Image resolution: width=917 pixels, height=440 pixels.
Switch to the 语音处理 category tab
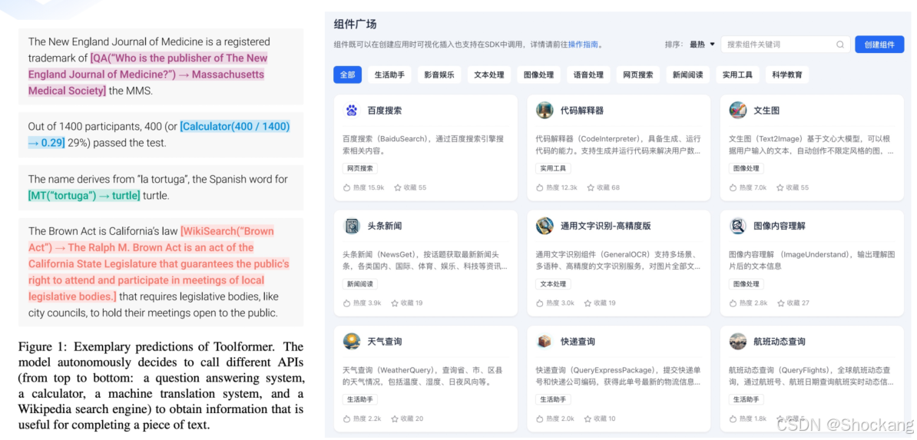588,75
